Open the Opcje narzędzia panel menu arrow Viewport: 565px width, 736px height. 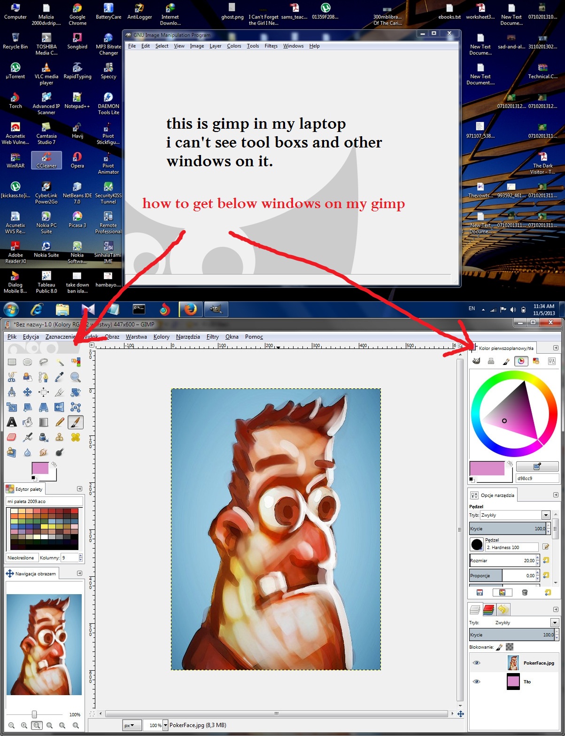pos(556,495)
